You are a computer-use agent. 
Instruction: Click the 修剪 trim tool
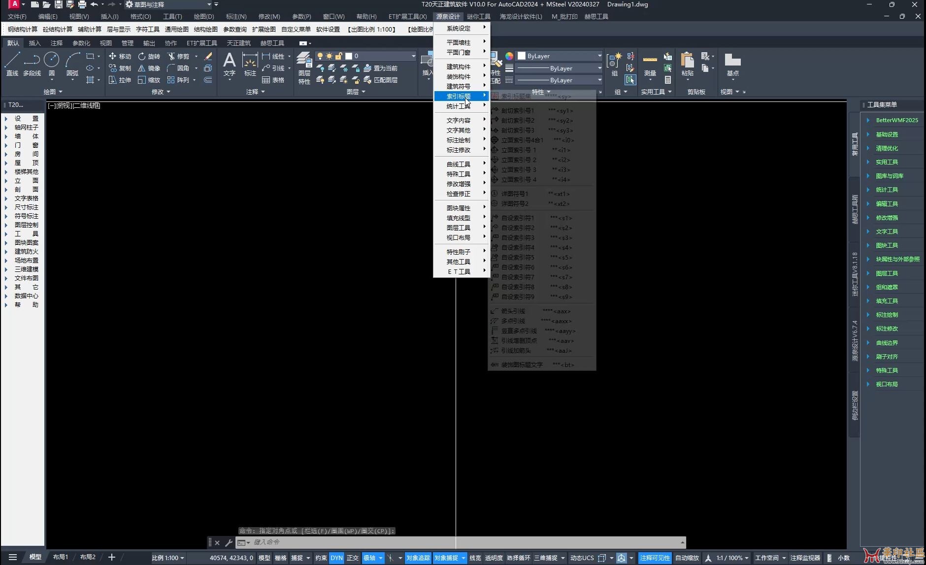click(x=178, y=56)
